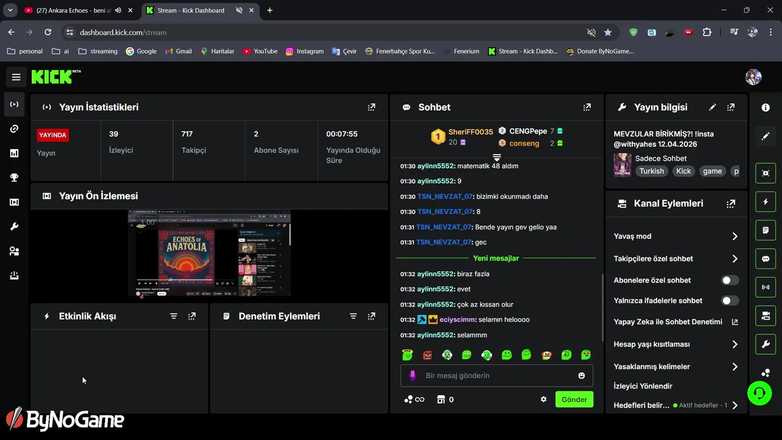Toggle the moderation actions document widget in right sidebar
This screenshot has width=782, height=440.
pos(766,230)
